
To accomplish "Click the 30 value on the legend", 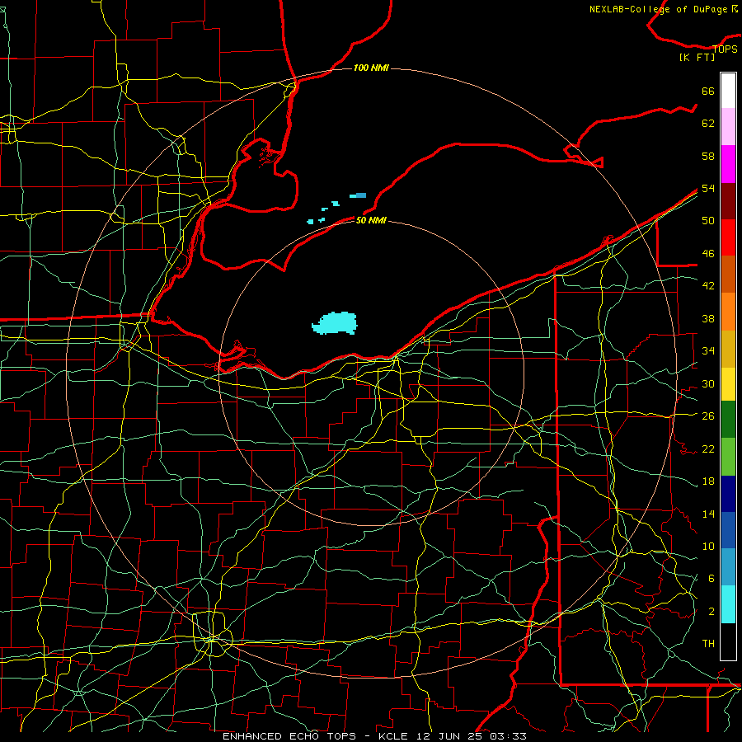I will tap(708, 383).
